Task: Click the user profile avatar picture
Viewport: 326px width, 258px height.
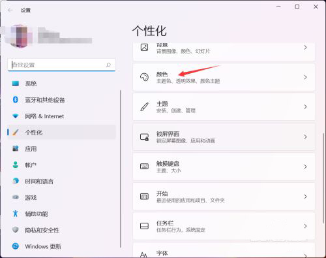Action: pos(19,36)
